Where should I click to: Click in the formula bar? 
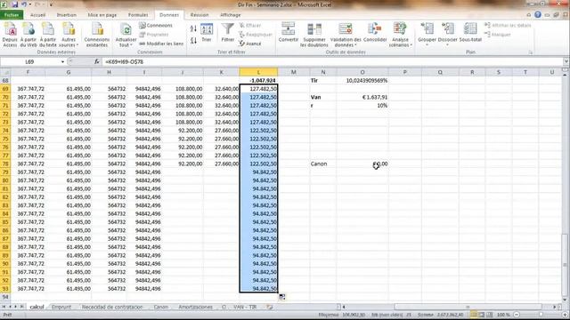coord(331,62)
